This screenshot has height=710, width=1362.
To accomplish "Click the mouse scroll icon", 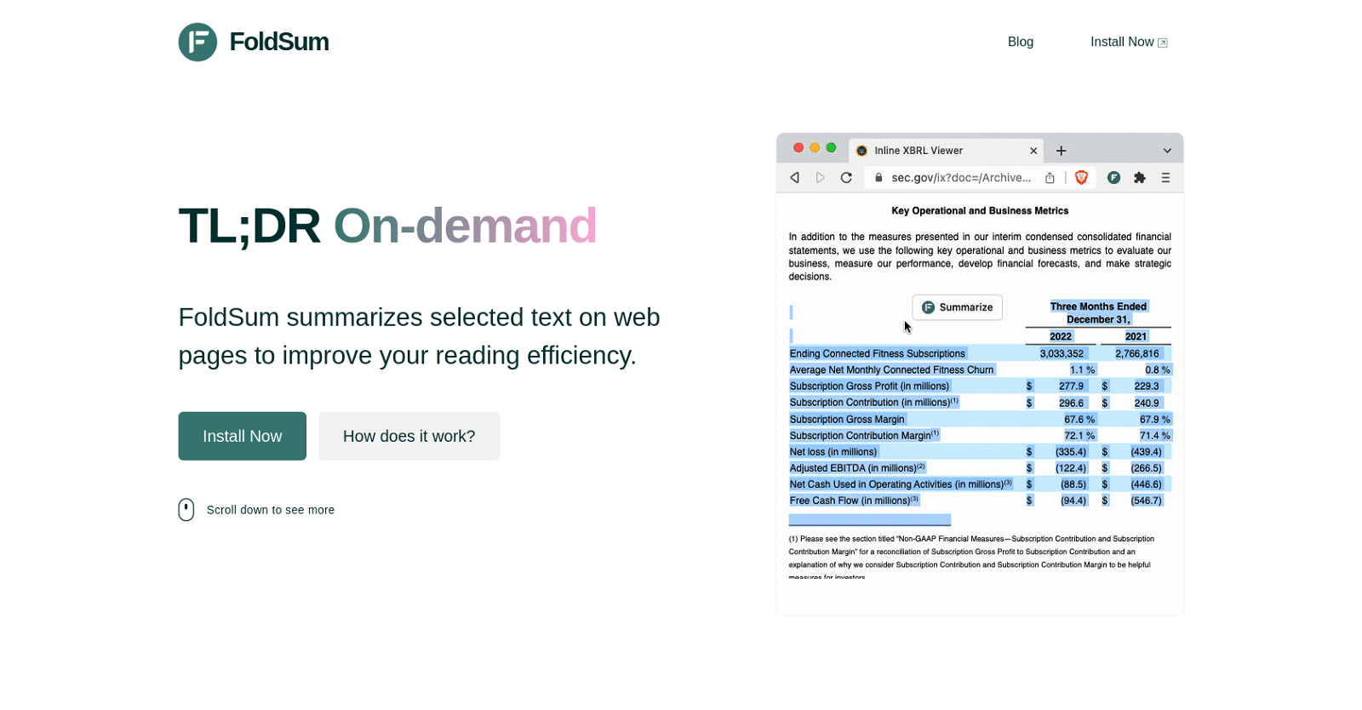I will (186, 510).
